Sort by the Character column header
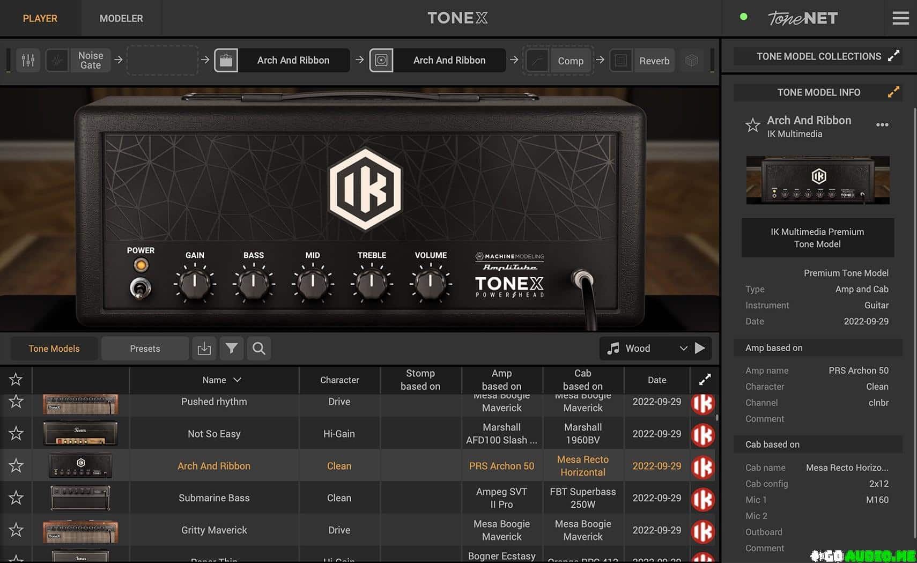Image resolution: width=917 pixels, height=563 pixels. pyautogui.click(x=339, y=380)
